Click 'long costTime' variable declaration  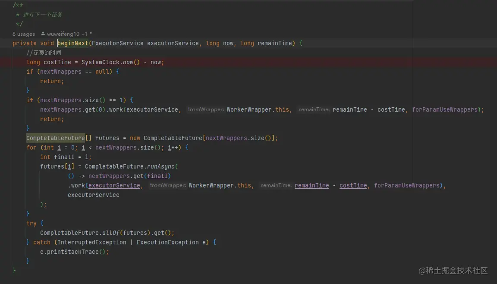tap(48, 62)
